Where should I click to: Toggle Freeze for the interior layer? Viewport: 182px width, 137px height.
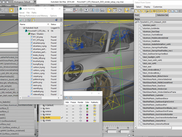(73, 115)
